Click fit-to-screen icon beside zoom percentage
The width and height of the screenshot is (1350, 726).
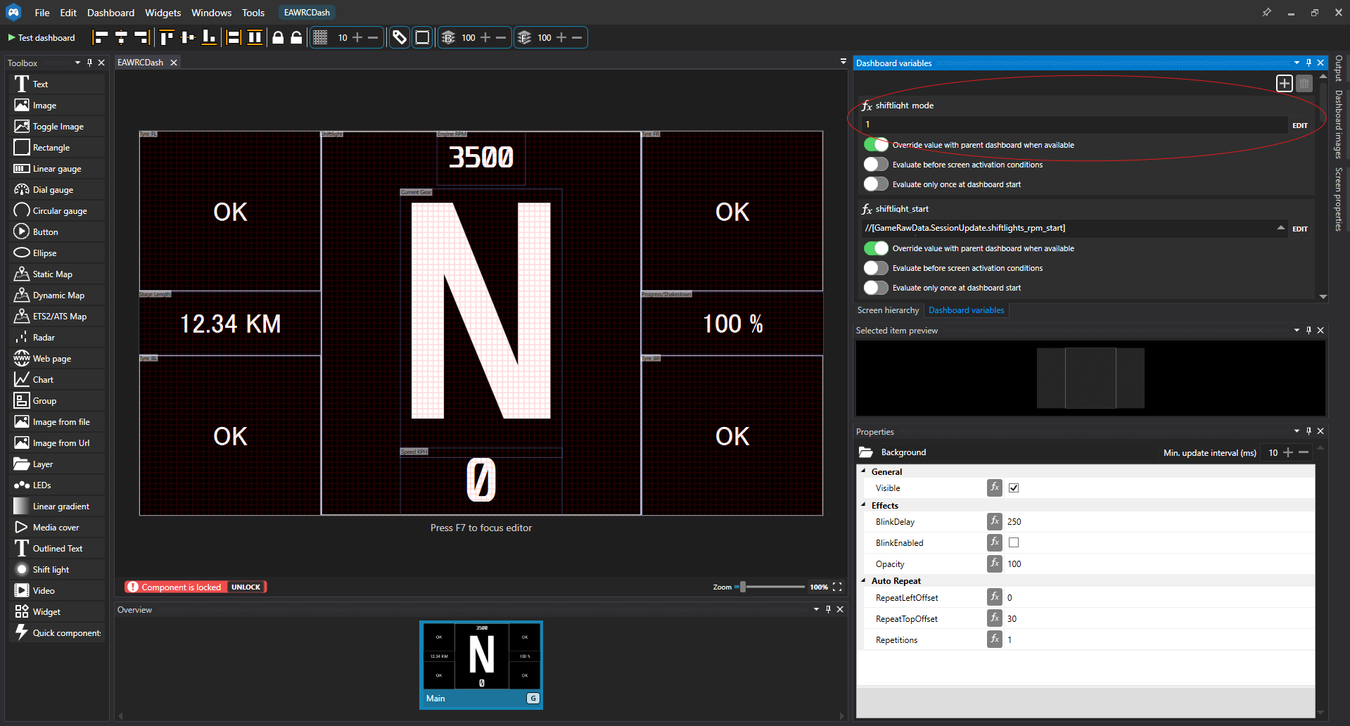(837, 587)
